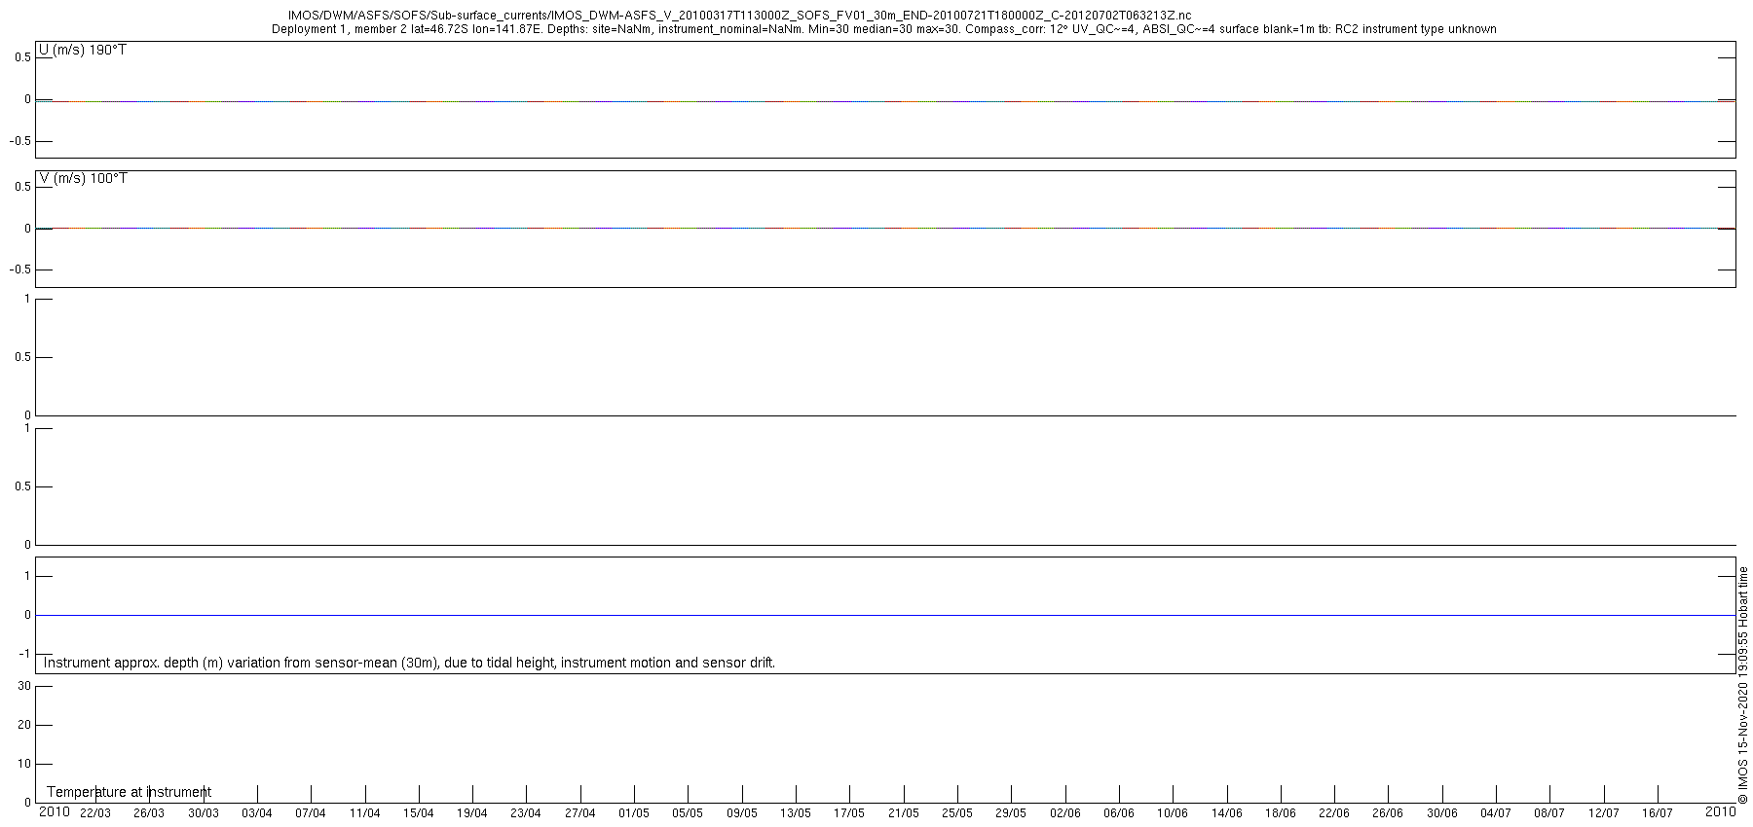Select the 'U (m/s) 190°T' panel label

(x=83, y=50)
